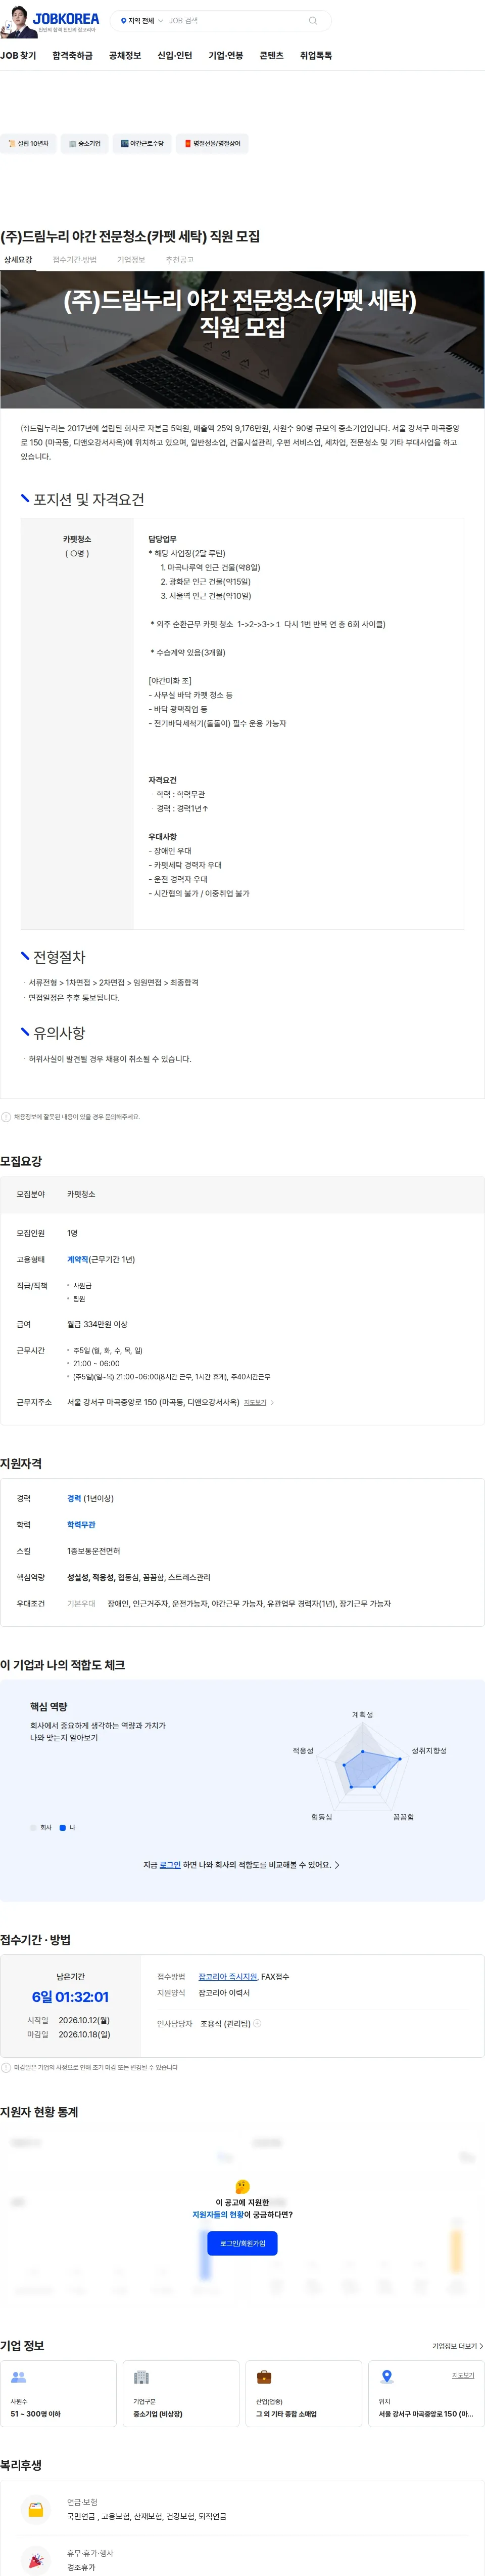
Task: Open the 합격축하금 menu
Action: [72, 55]
